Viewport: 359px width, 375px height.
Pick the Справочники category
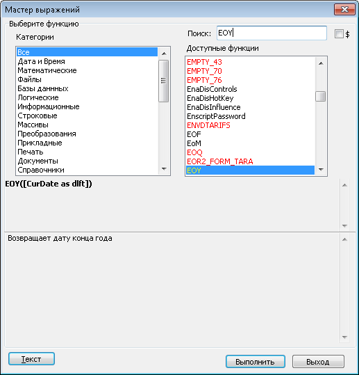coord(87,170)
